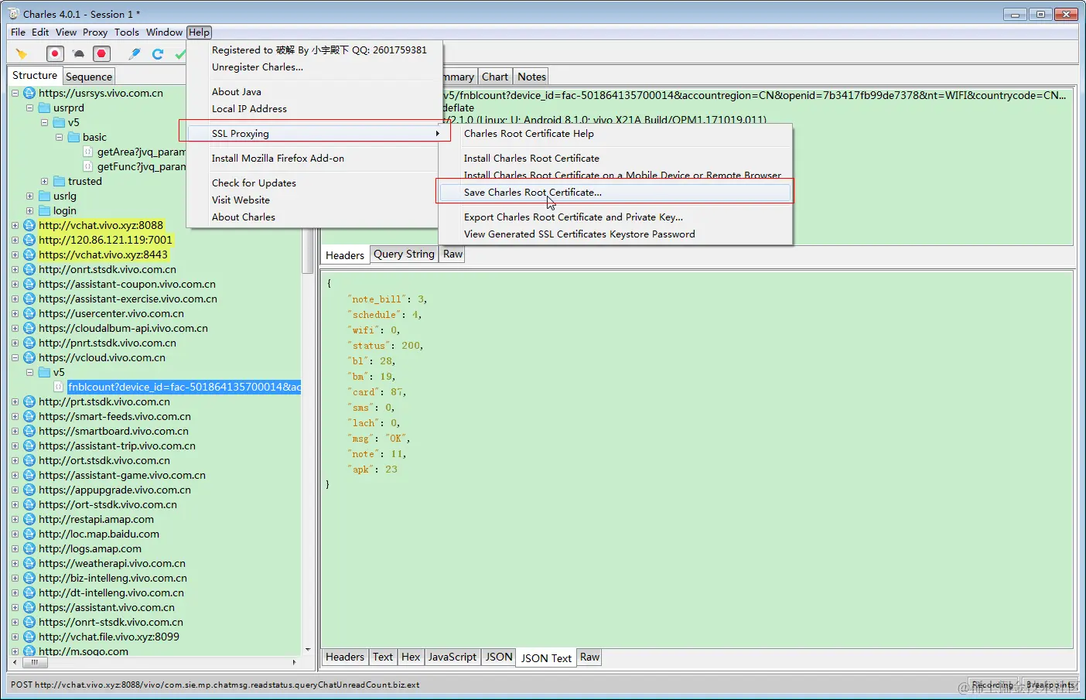Click the document icon beside getArea?jvq_param
The height and width of the screenshot is (700, 1086).
[88, 152]
